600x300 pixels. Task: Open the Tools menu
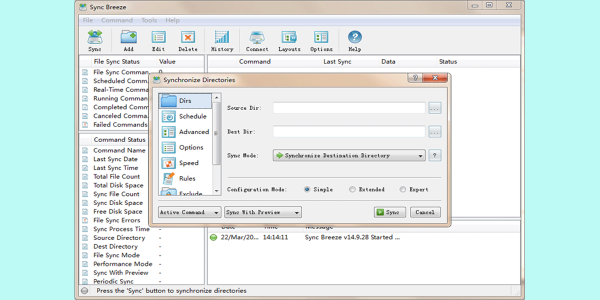point(149,20)
